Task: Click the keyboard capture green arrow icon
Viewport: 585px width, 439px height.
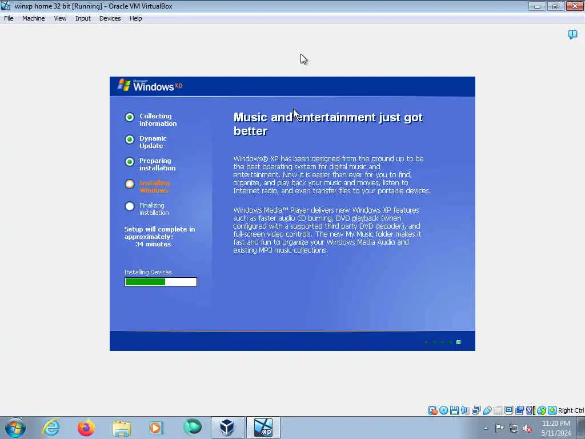Action: 552,410
